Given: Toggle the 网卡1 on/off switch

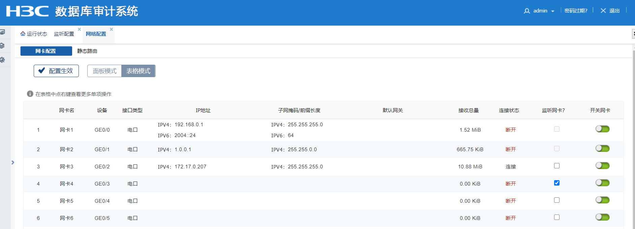Looking at the screenshot, I should (603, 129).
